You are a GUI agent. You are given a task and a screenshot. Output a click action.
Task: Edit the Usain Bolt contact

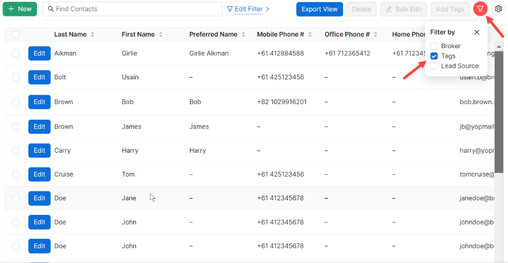(x=39, y=77)
